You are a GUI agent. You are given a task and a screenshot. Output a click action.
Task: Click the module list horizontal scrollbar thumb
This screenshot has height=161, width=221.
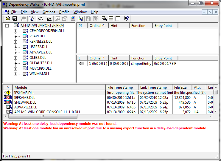43,116
